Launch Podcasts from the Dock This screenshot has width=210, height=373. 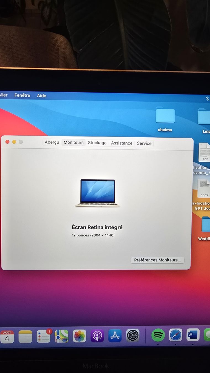coord(97,336)
